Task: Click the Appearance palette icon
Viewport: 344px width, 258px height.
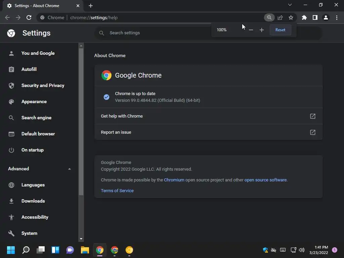Action: [x=11, y=101]
